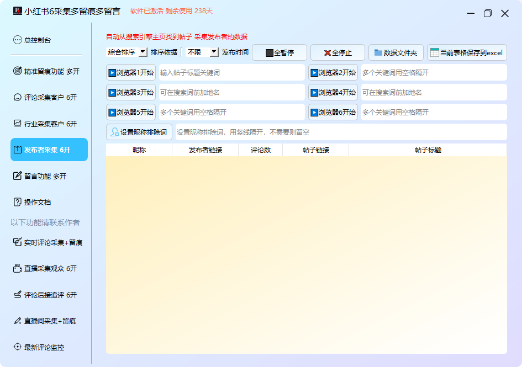Click the 设置昵称排除词 button

click(139, 132)
